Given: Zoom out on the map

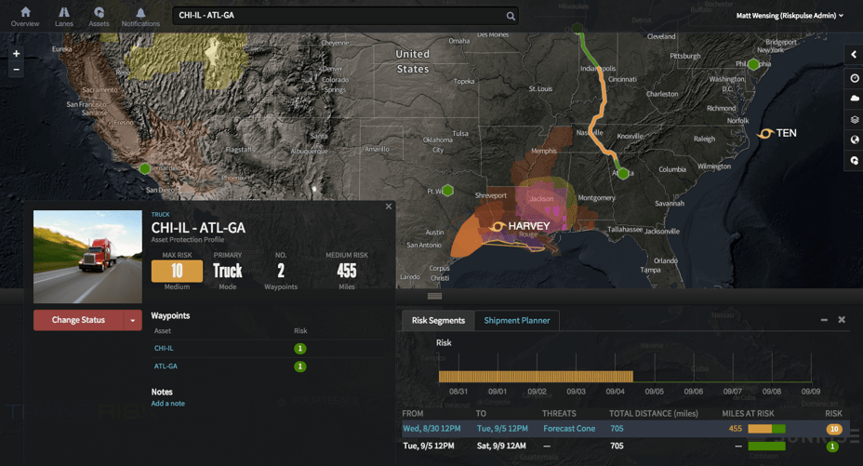Looking at the screenshot, I should click(x=16, y=70).
